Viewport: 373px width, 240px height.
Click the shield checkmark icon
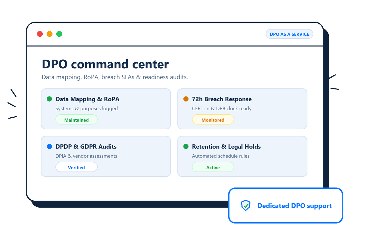pyautogui.click(x=245, y=205)
